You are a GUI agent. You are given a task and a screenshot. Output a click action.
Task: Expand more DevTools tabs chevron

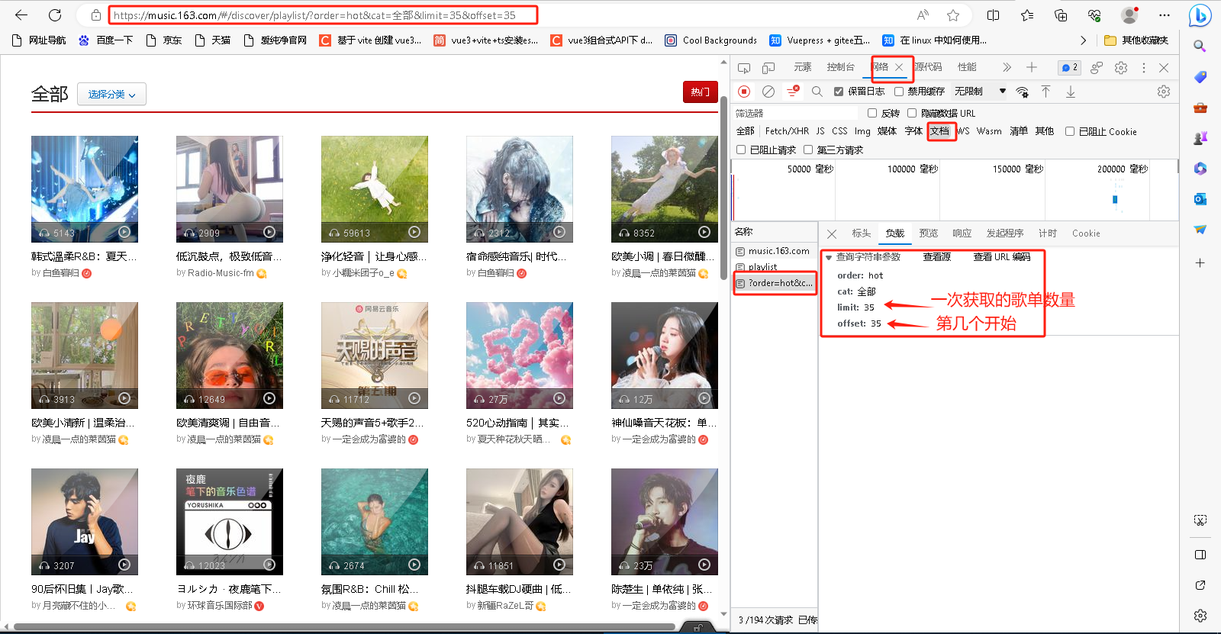[1007, 67]
